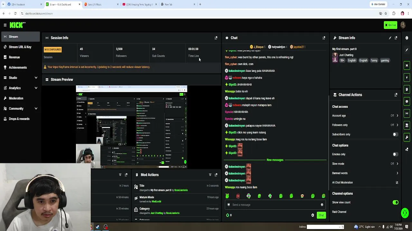Image resolution: width=412 pixels, height=231 pixels.
Task: Toggle Emotes only chat
Action: pyautogui.click(x=396, y=154)
